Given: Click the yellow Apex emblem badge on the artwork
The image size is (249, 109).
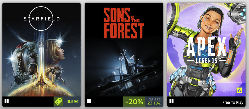Looking at the screenshot, I should coord(239,90).
